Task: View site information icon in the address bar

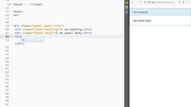Action: tap(145, 2)
